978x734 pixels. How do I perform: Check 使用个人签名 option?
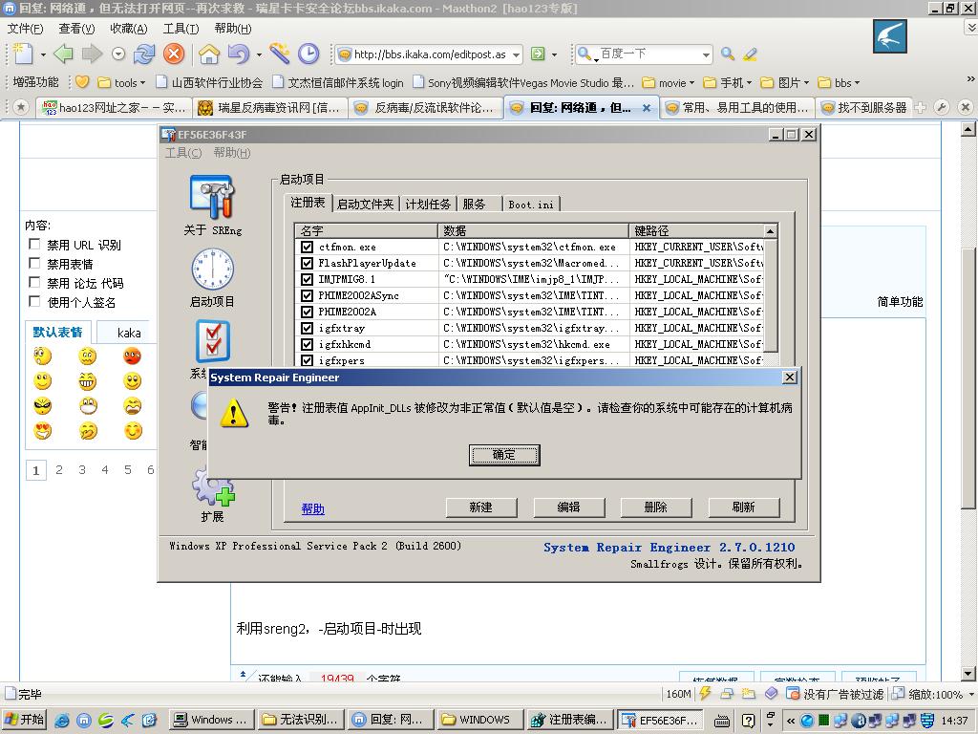(x=35, y=301)
